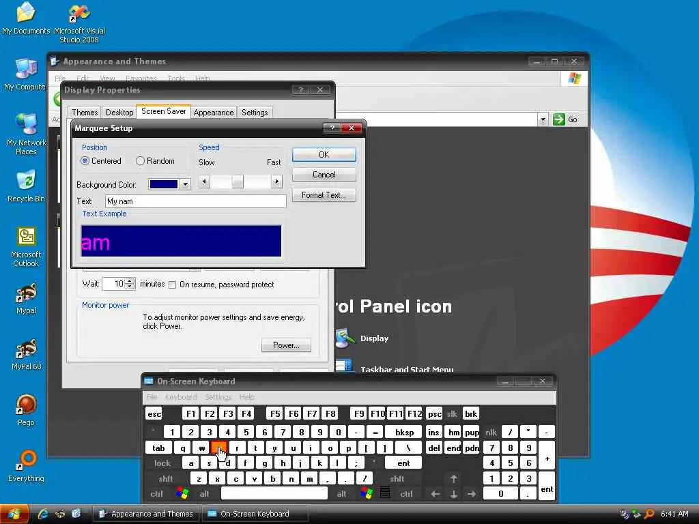Image resolution: width=699 pixels, height=524 pixels.
Task: Launch Internet Explorer from quick launch
Action: (43, 514)
